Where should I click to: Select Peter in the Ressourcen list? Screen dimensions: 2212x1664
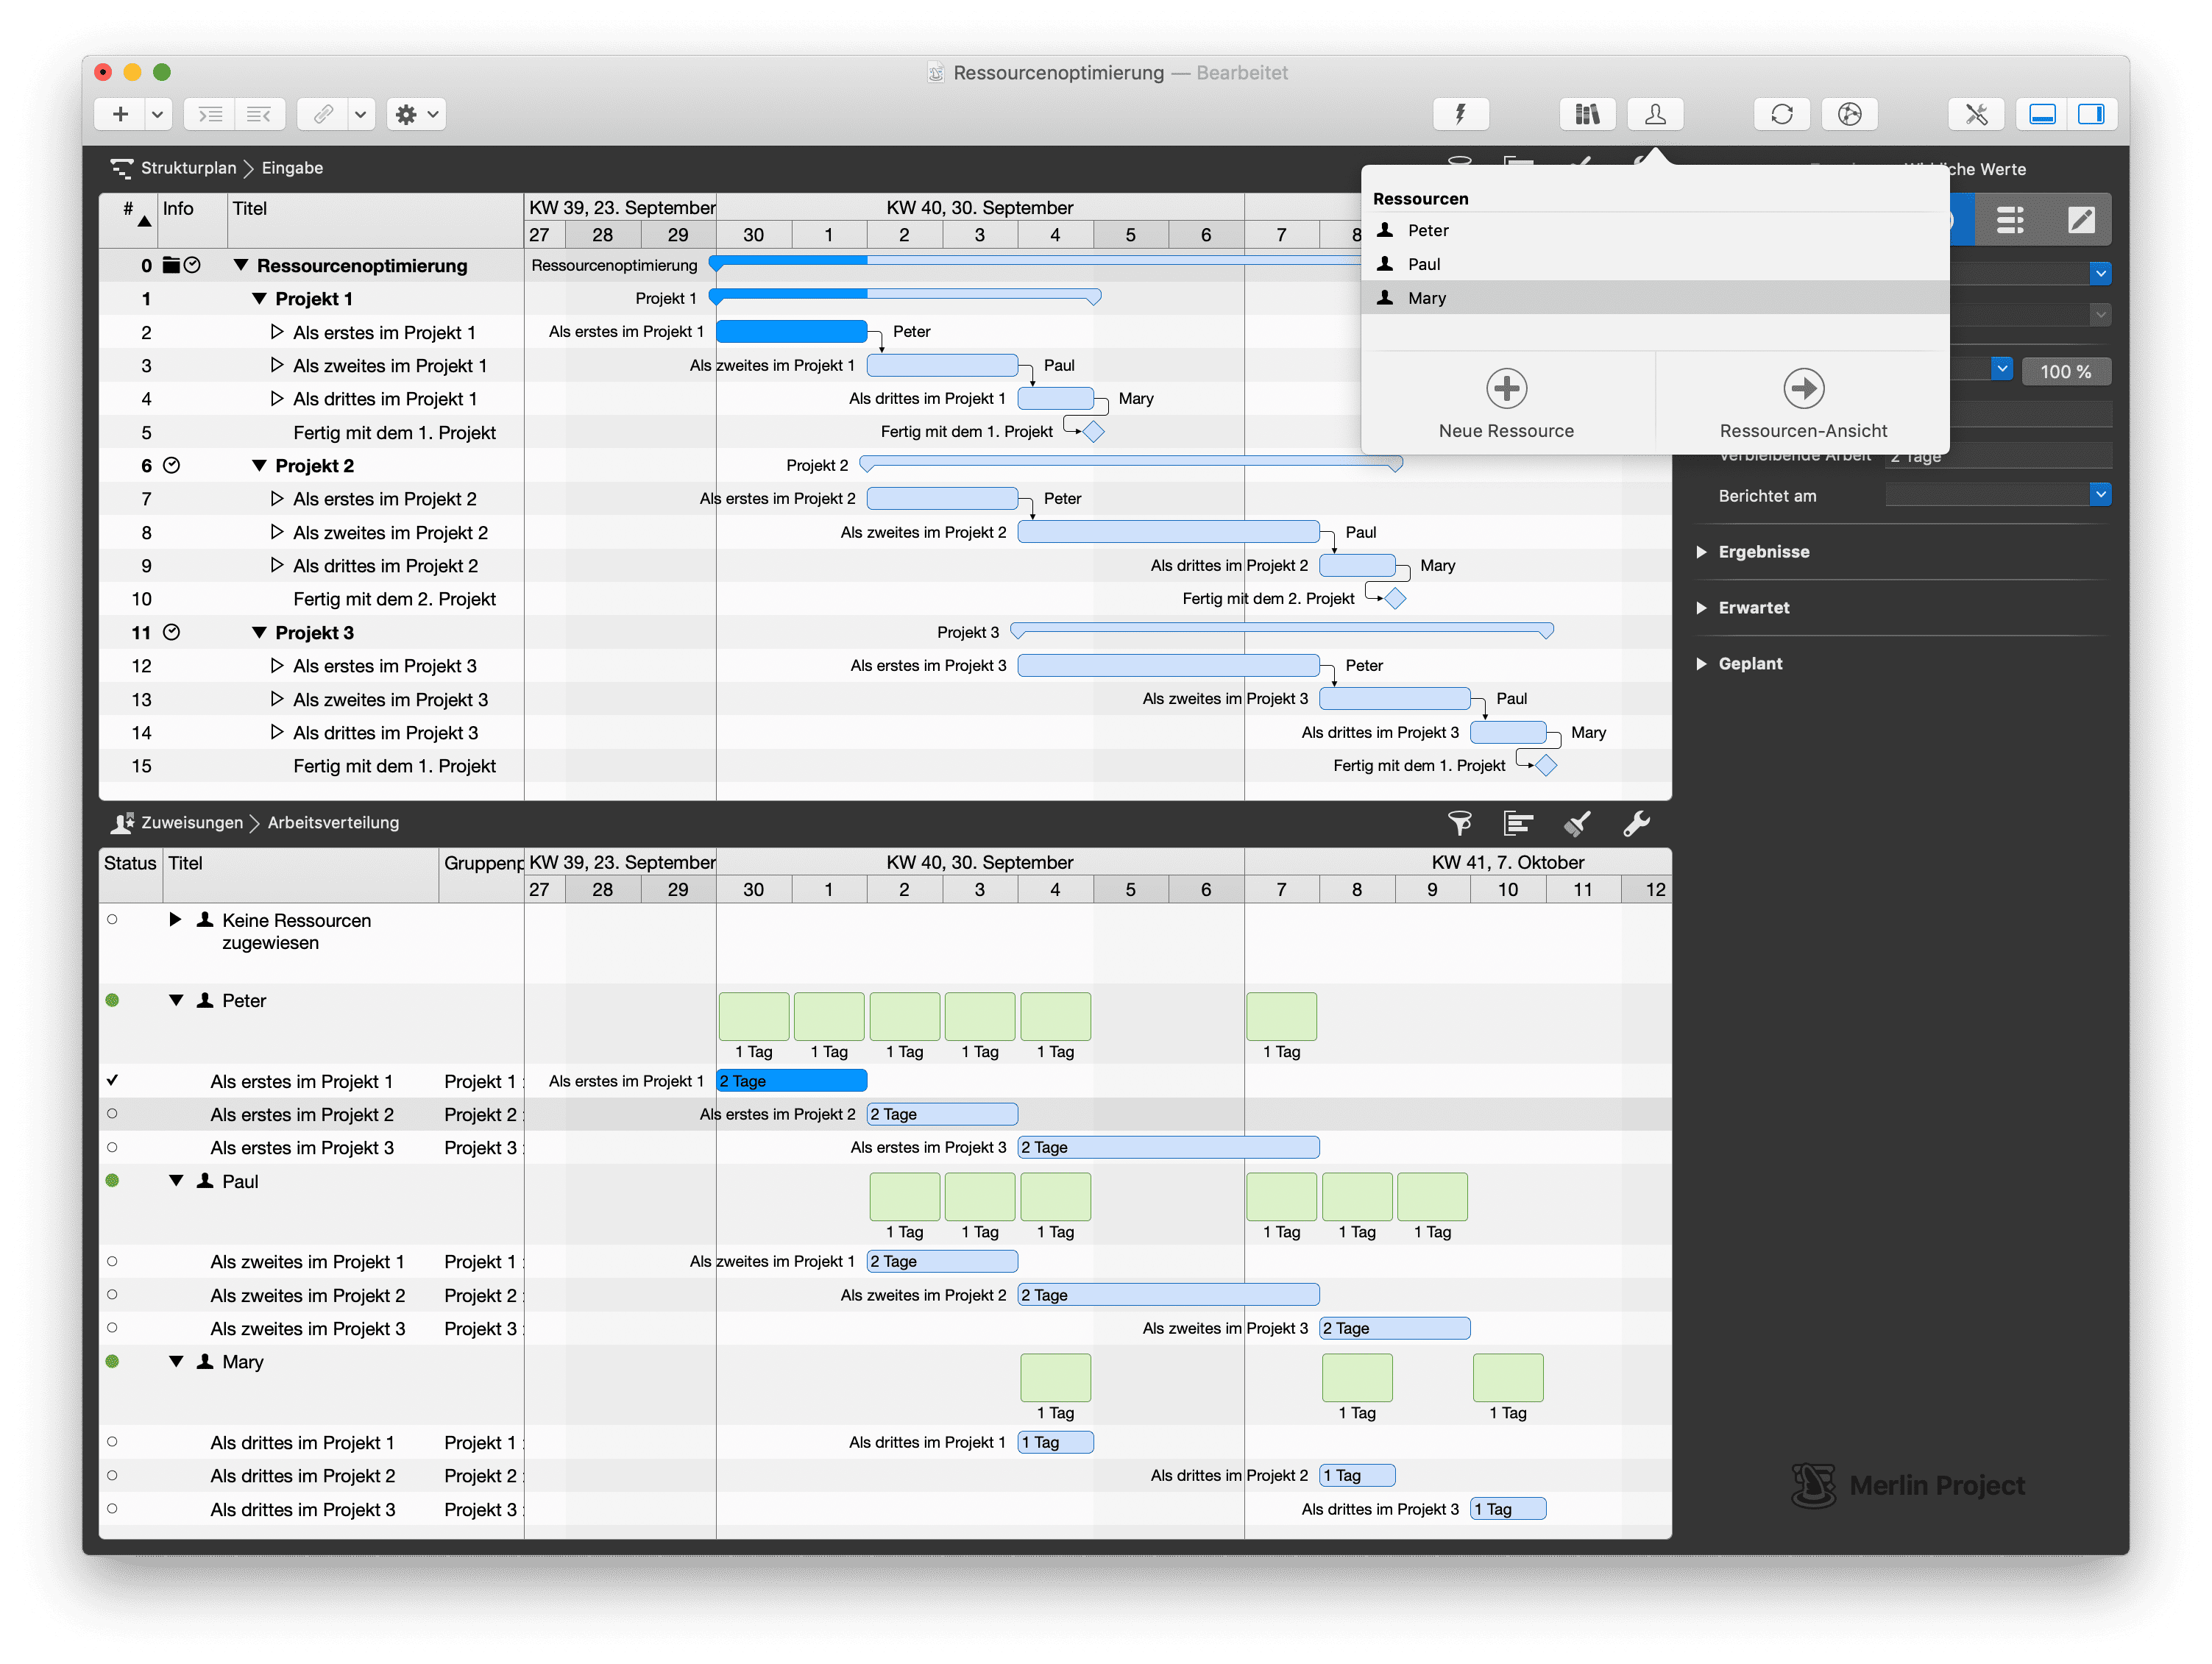1427,230
